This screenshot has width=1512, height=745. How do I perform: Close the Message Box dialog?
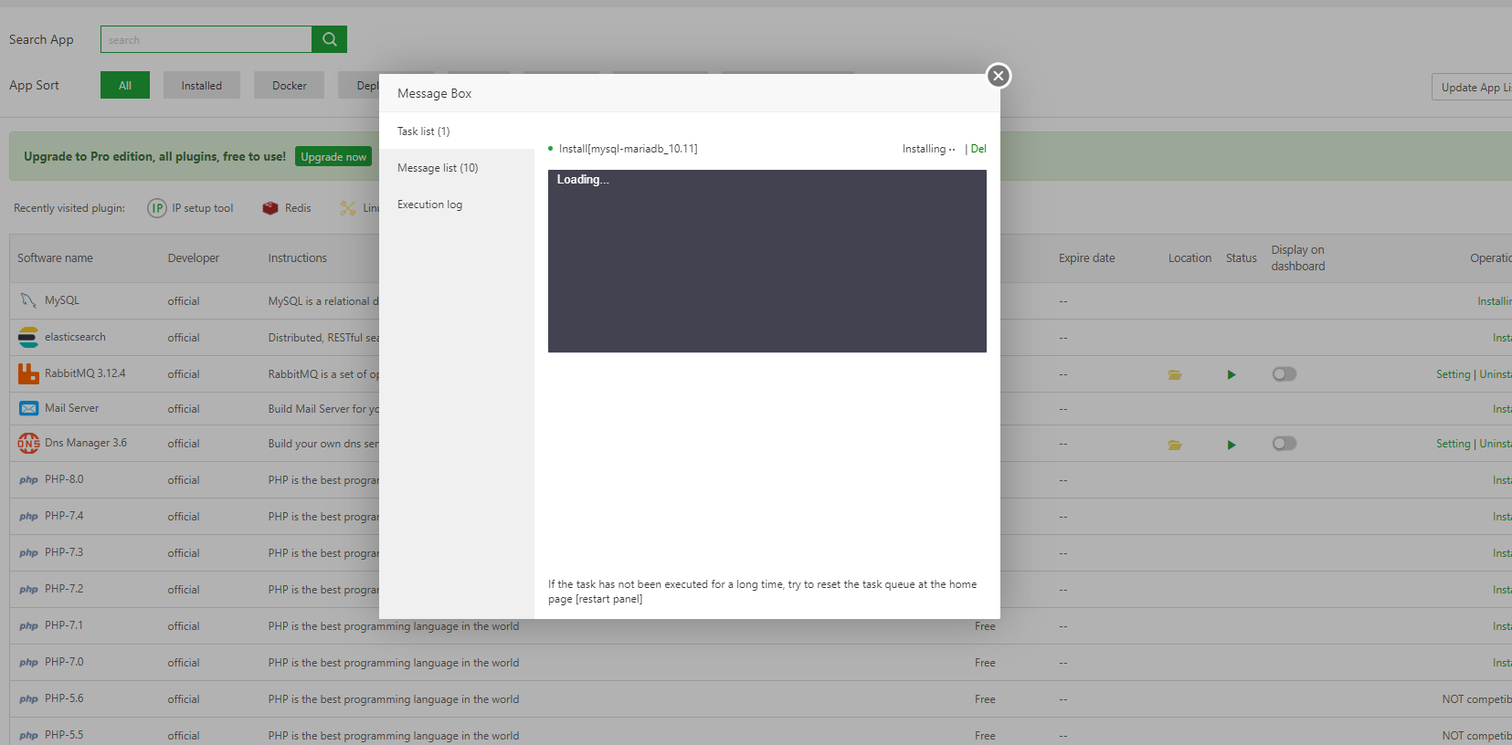coord(999,76)
